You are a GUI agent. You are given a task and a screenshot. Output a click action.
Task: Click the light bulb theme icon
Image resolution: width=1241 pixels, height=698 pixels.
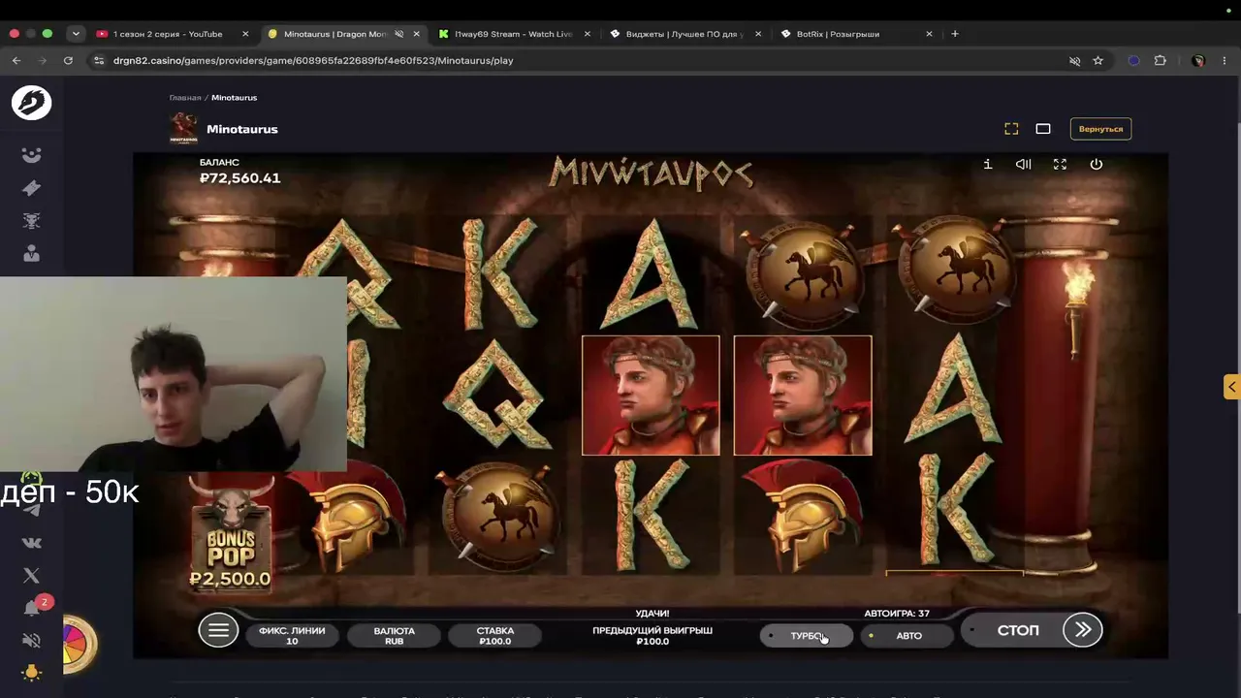(32, 673)
